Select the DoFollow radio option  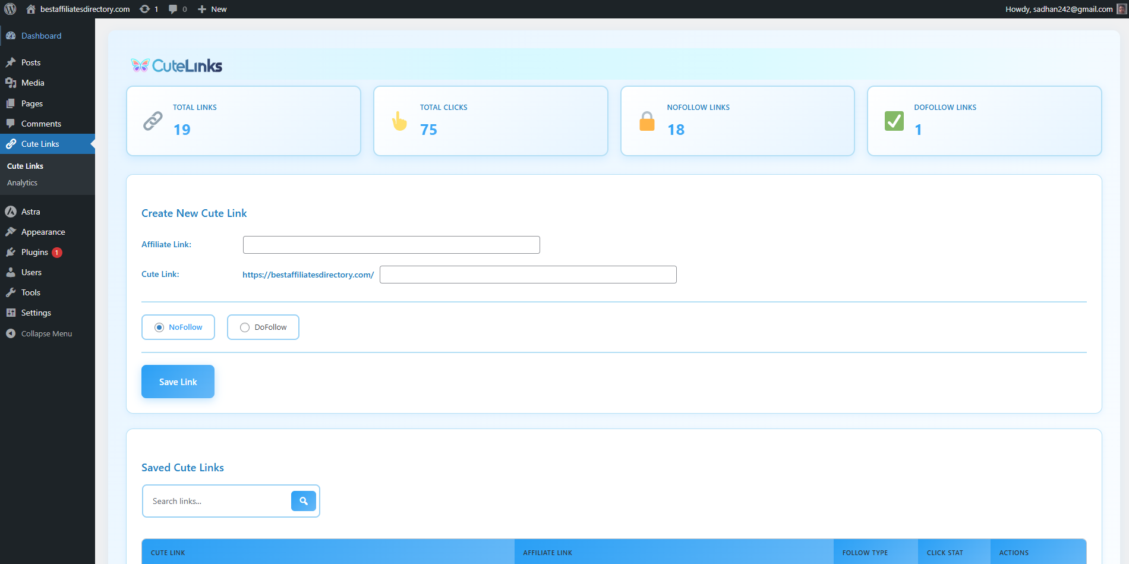coord(244,327)
